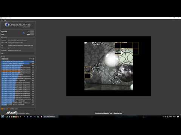Viewport: 181px width, 135px height.
Task: Select the topmost highlighted ranking row
Action: pyautogui.click(x=18, y=61)
